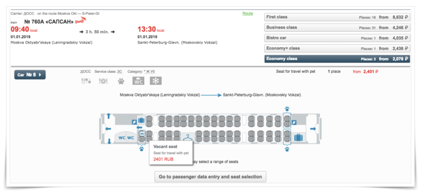The image size is (421, 193).
Task: Click the coat hanger icon in the car
Action: (x=188, y=138)
